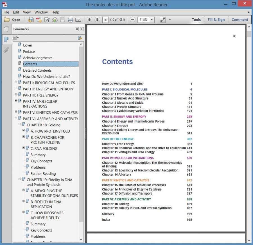Open the File menu
The height and width of the screenshot is (245, 253).
click(x=6, y=12)
